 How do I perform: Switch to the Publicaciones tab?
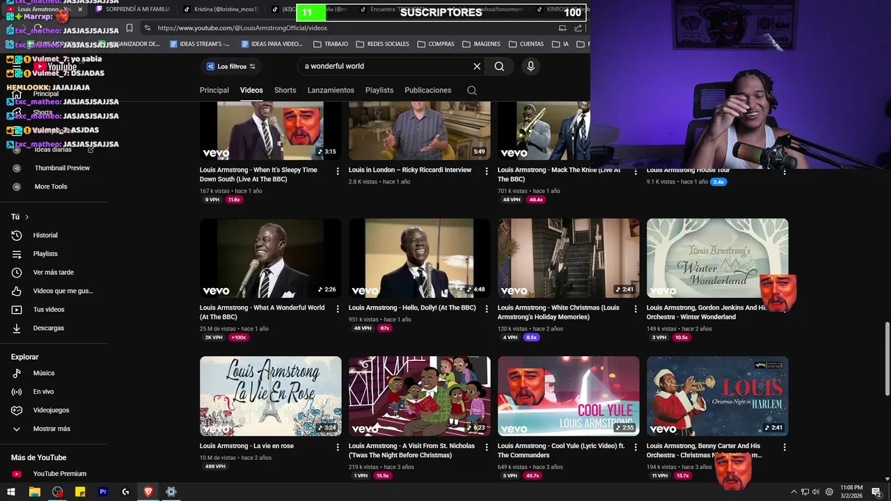coord(428,90)
